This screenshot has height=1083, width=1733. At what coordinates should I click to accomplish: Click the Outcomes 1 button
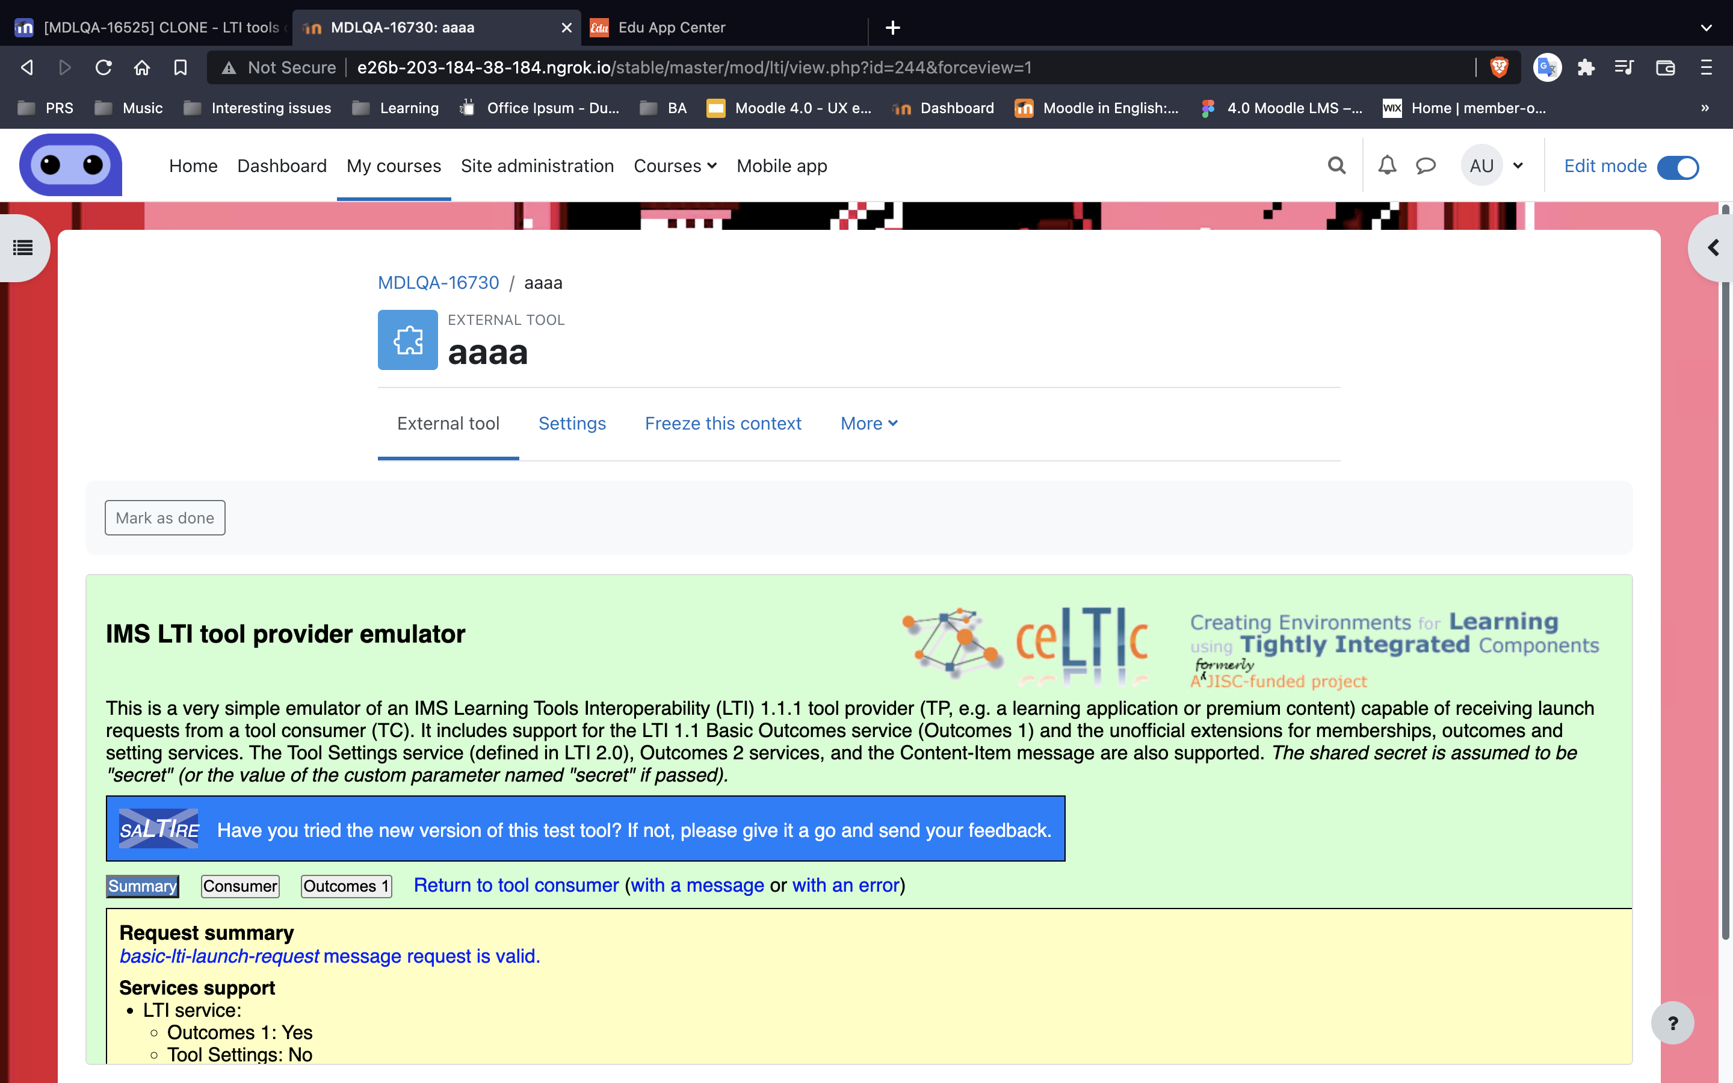[x=346, y=886]
